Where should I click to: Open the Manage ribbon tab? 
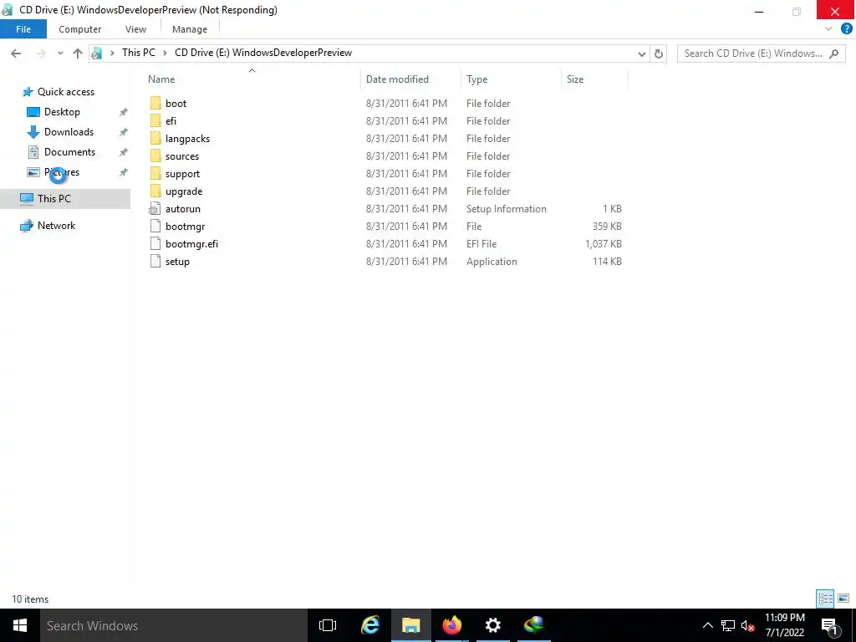click(190, 29)
